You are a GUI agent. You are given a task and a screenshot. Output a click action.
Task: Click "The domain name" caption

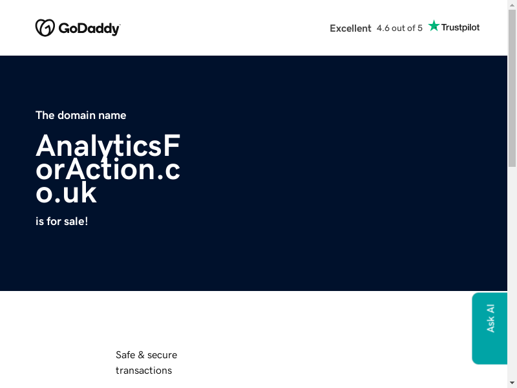(81, 115)
